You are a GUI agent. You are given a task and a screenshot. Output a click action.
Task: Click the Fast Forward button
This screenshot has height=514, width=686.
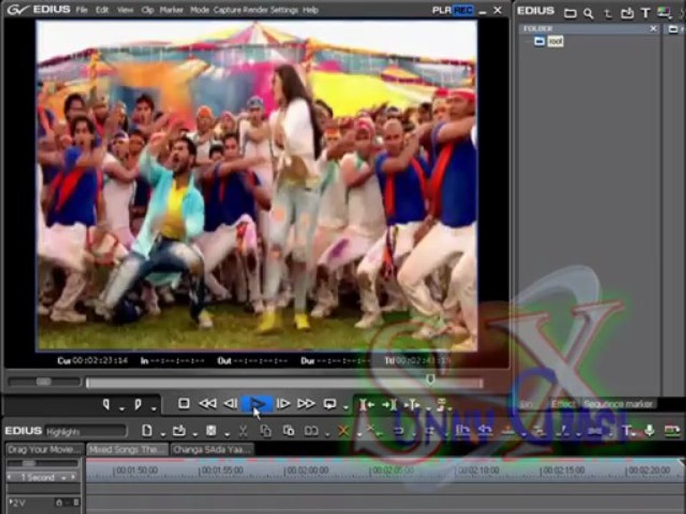pos(307,403)
